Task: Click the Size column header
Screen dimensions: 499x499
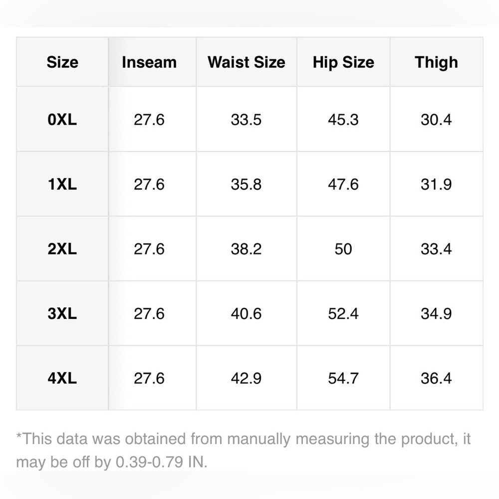Action: pyautogui.click(x=62, y=62)
